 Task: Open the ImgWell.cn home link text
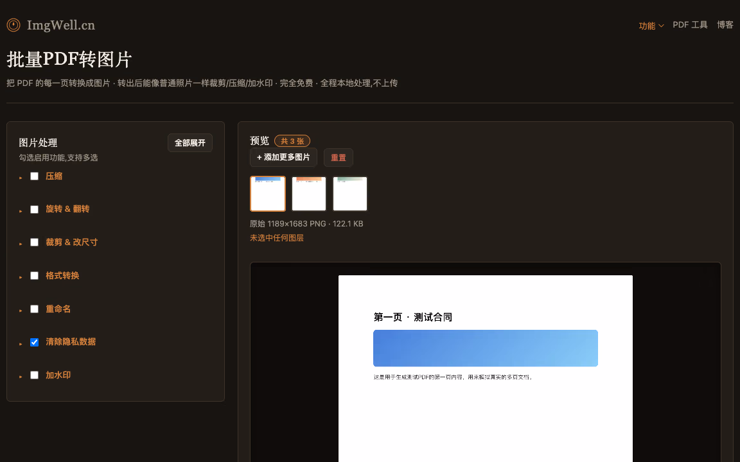(61, 25)
